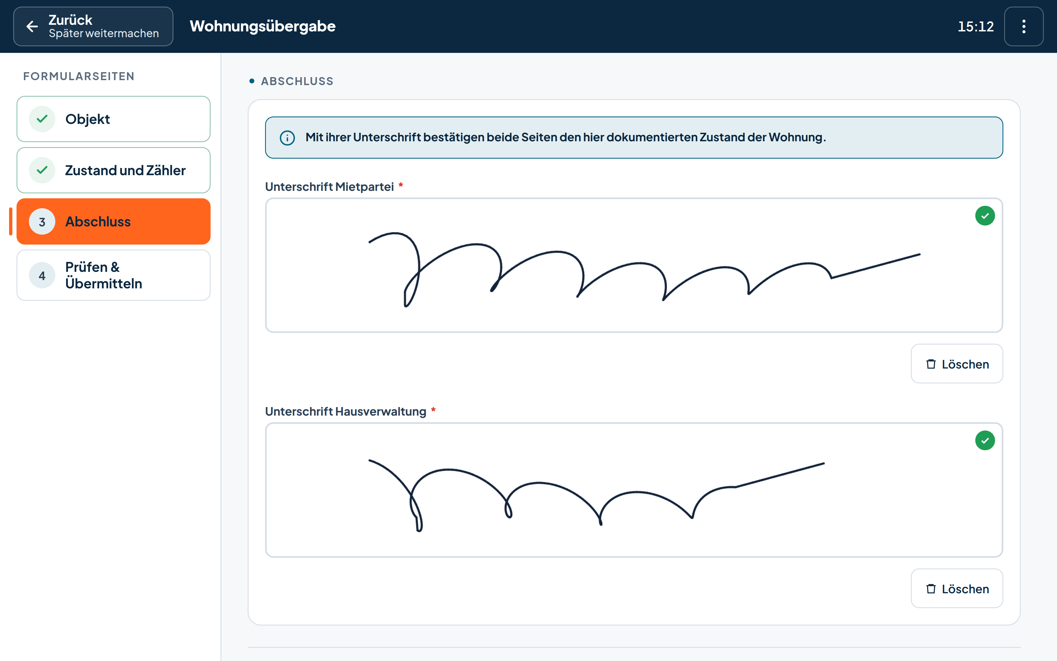The image size is (1057, 661).
Task: Go to the Objekt form page
Action: click(x=114, y=119)
